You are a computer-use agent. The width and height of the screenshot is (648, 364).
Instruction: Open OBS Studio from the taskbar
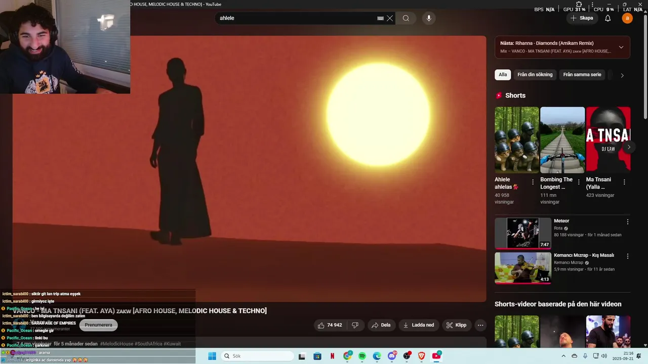[x=407, y=356]
